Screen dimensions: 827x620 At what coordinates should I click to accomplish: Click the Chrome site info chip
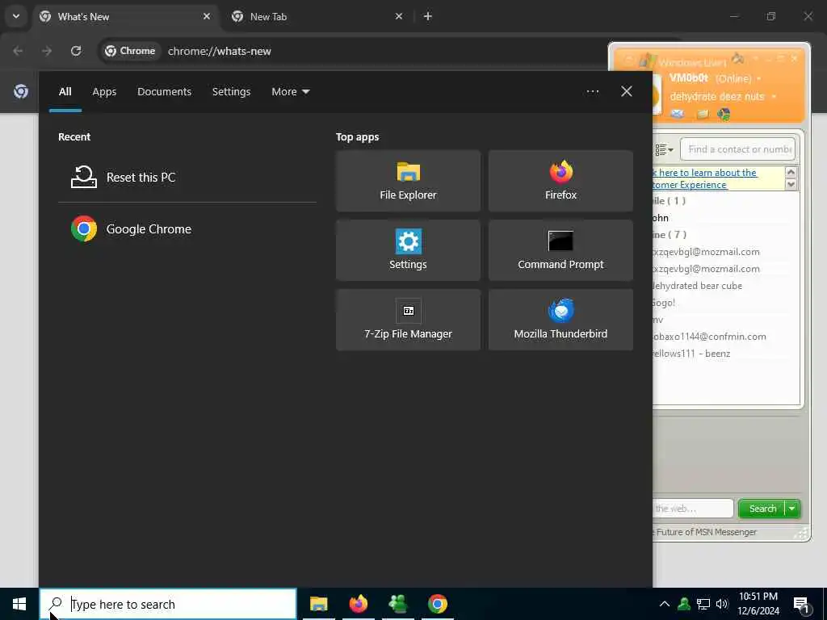[130, 51]
